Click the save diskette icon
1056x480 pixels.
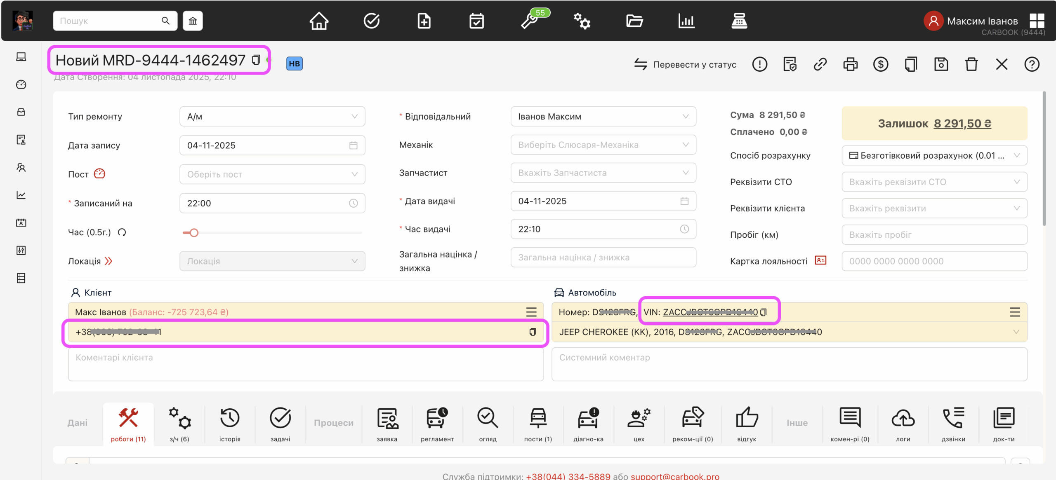pyautogui.click(x=941, y=64)
